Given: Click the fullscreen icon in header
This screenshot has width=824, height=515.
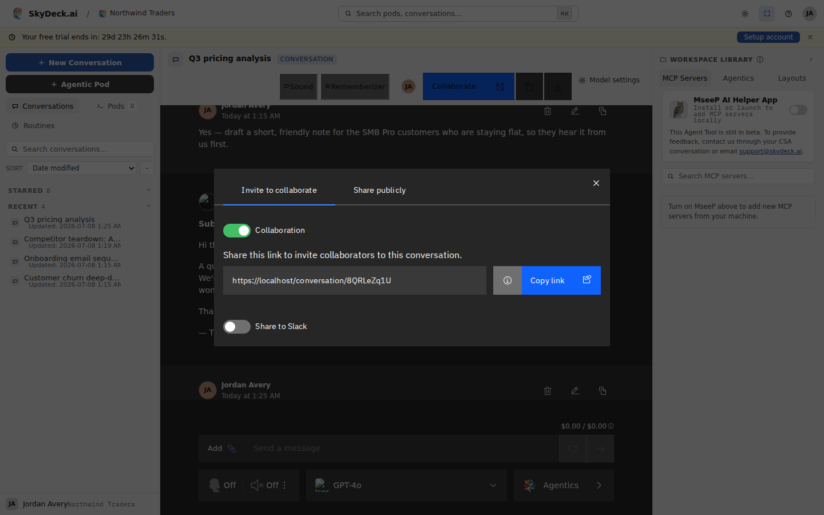Looking at the screenshot, I should [x=767, y=14].
